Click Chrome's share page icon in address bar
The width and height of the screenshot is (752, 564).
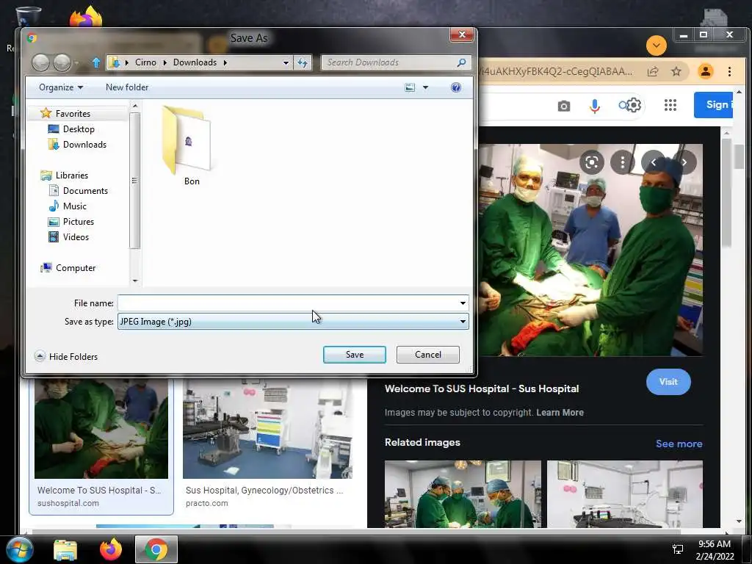(653, 71)
